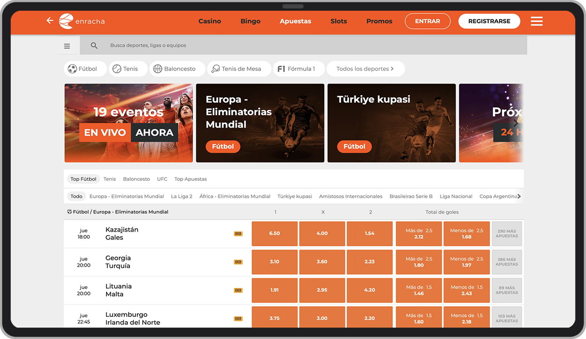
Task: Open the Türkiye kupasi banner
Action: coord(392,123)
